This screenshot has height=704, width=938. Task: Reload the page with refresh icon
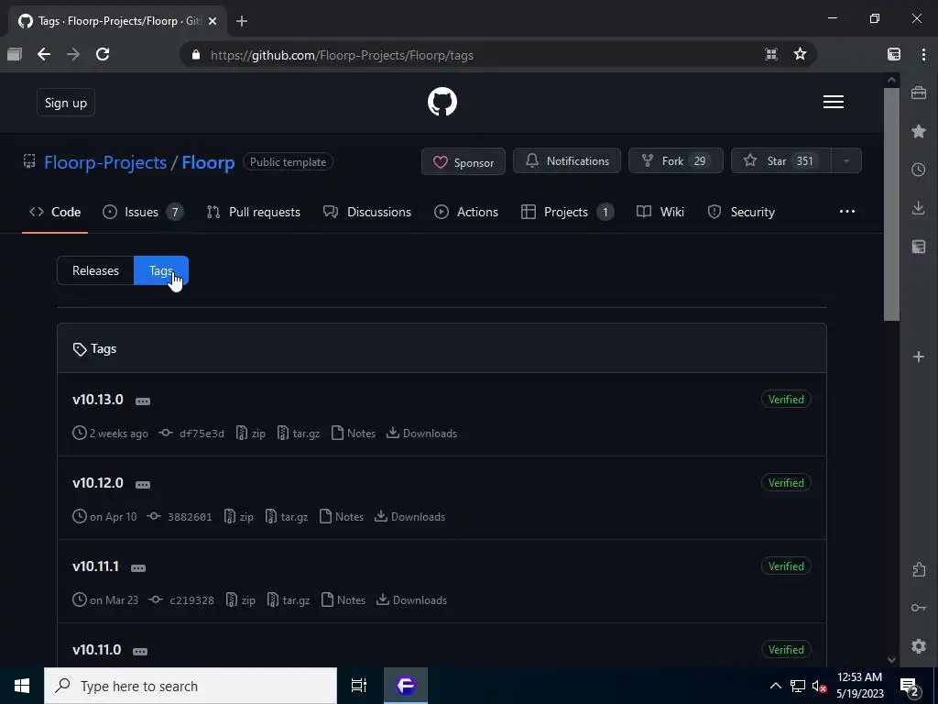click(103, 54)
